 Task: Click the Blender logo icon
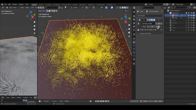pyautogui.click(x=2, y=4)
